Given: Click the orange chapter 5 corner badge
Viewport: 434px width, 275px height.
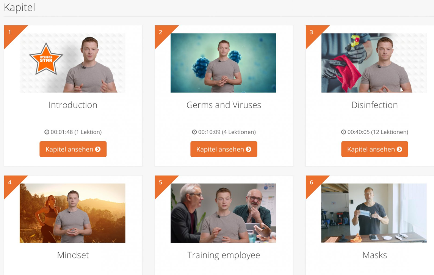Looking at the screenshot, I should point(163,184).
